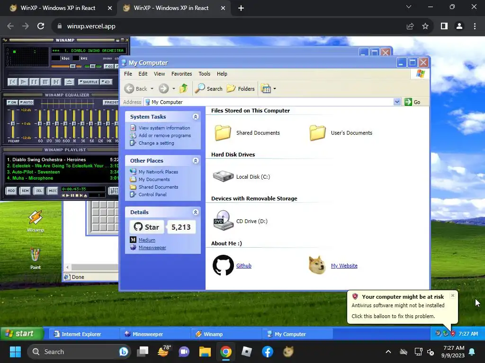This screenshot has width=485, height=363.
Task: Select Muha - Microphone playlist entry
Action: (x=62, y=178)
